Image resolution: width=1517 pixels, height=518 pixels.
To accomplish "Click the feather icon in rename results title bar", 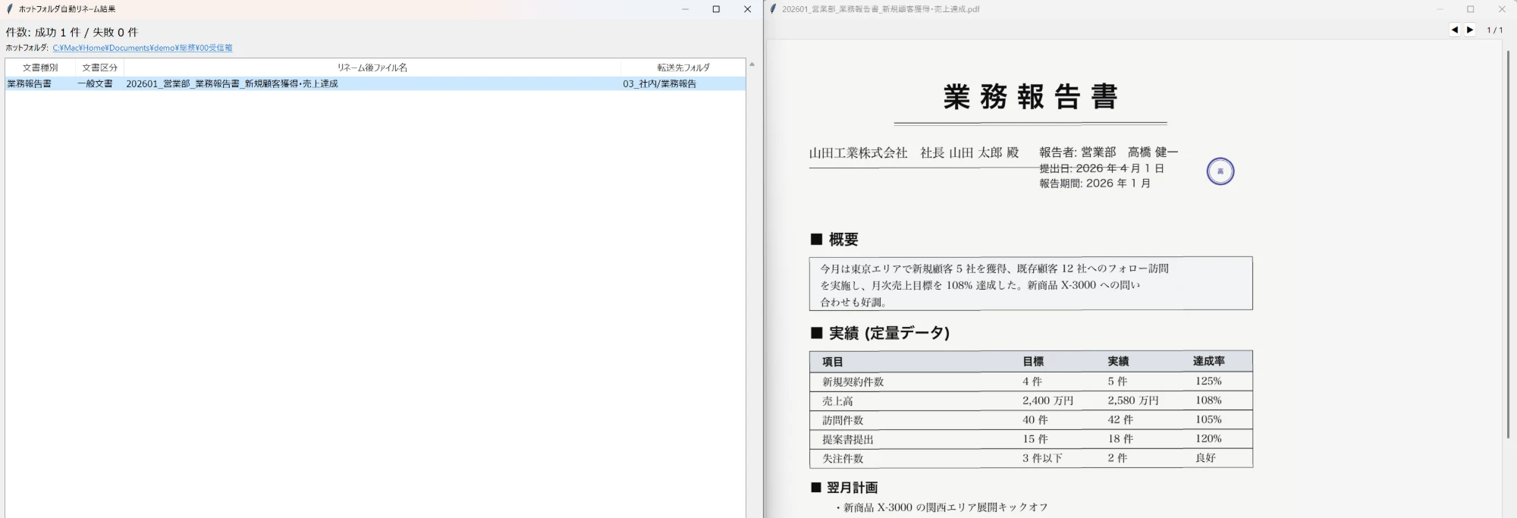I will tap(10, 9).
